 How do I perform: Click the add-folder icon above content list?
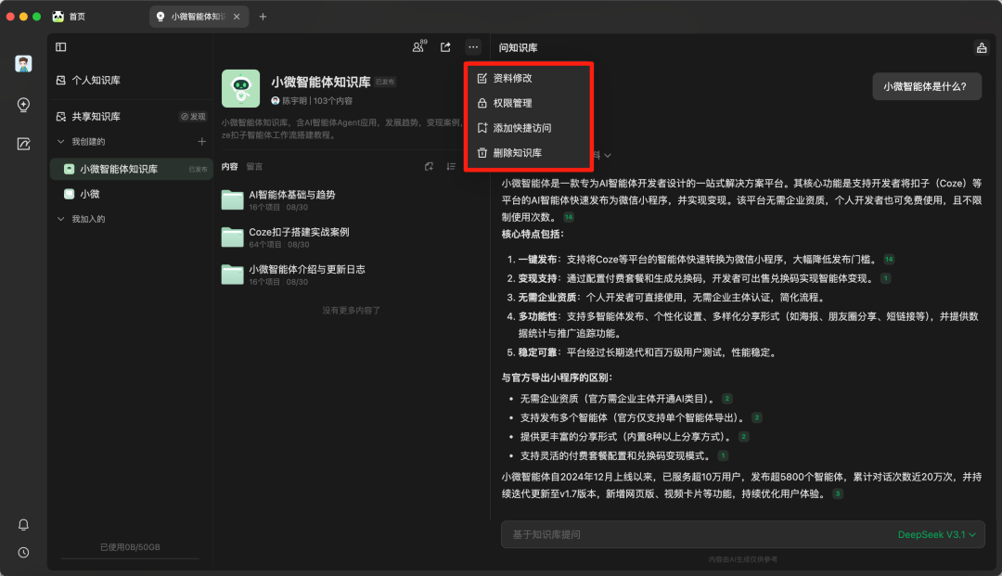pyautogui.click(x=429, y=167)
